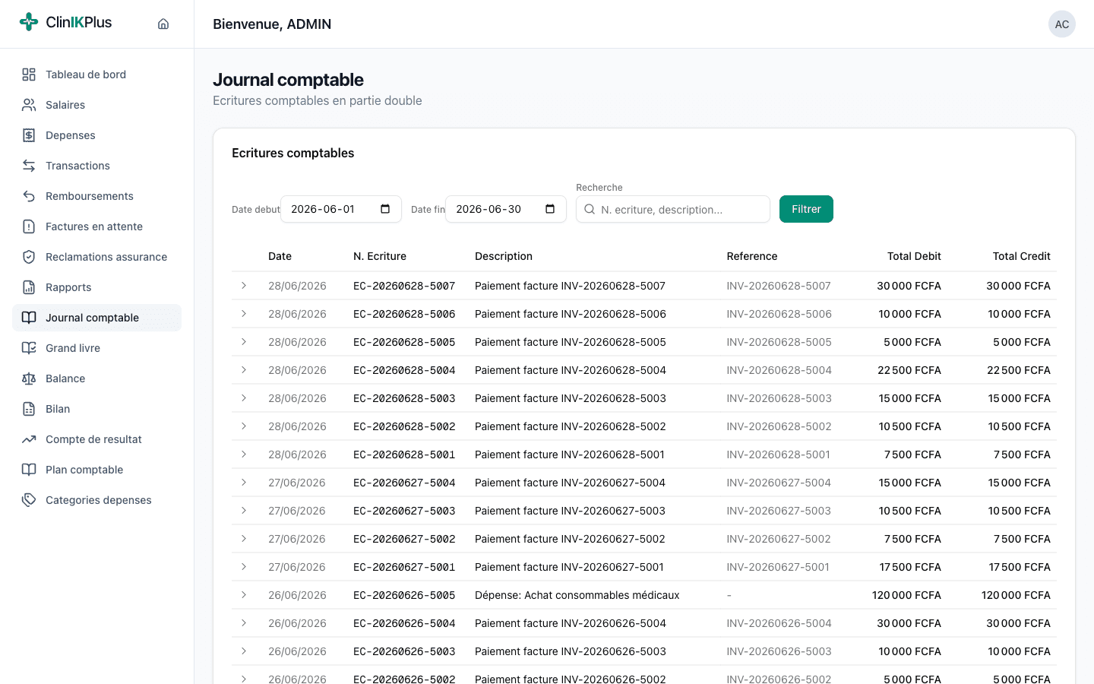Click the Total Debit column header
Image resolution: width=1094 pixels, height=684 pixels.
point(914,256)
